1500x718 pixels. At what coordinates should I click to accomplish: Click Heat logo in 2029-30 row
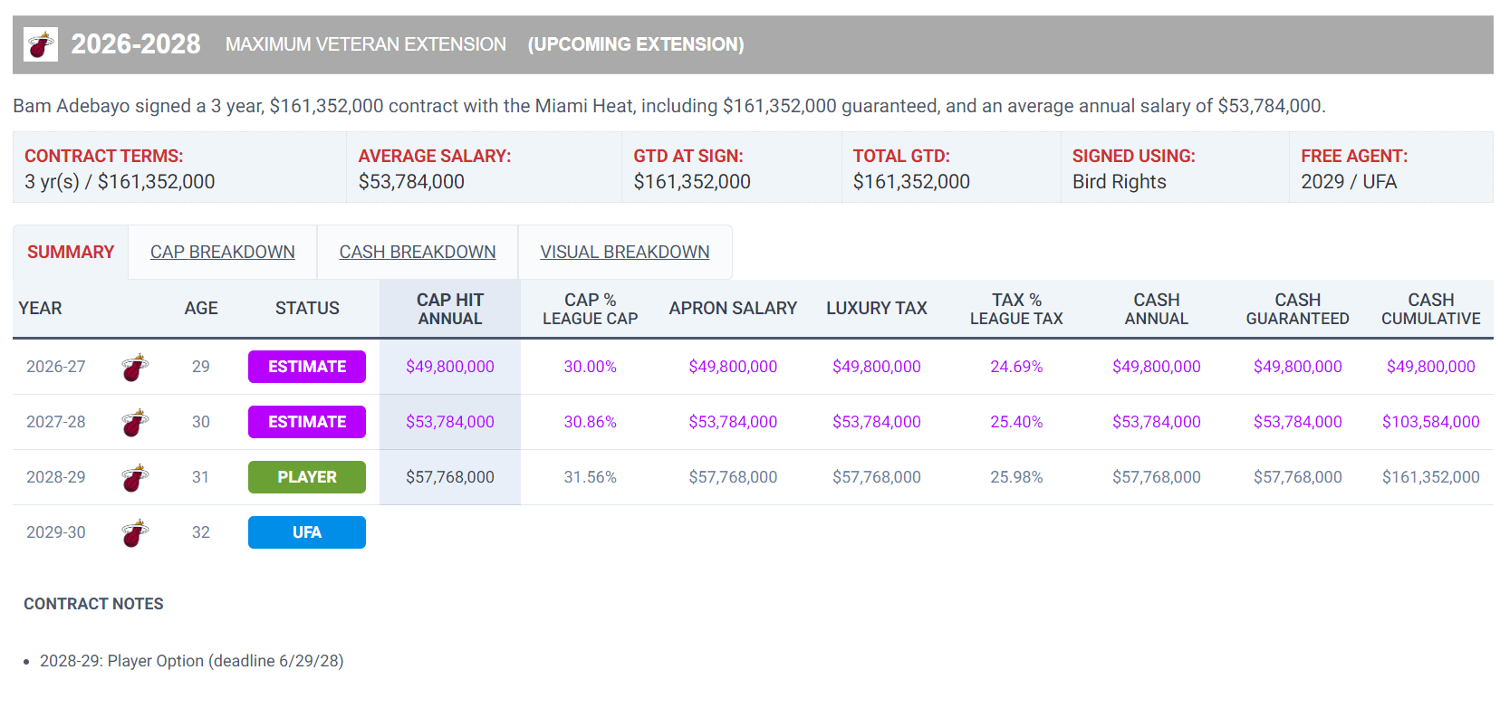tap(135, 533)
